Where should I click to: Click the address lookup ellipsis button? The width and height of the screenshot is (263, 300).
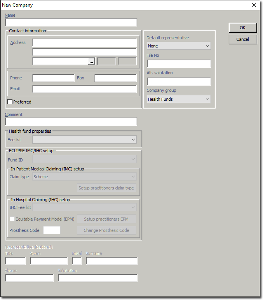tap(91, 61)
